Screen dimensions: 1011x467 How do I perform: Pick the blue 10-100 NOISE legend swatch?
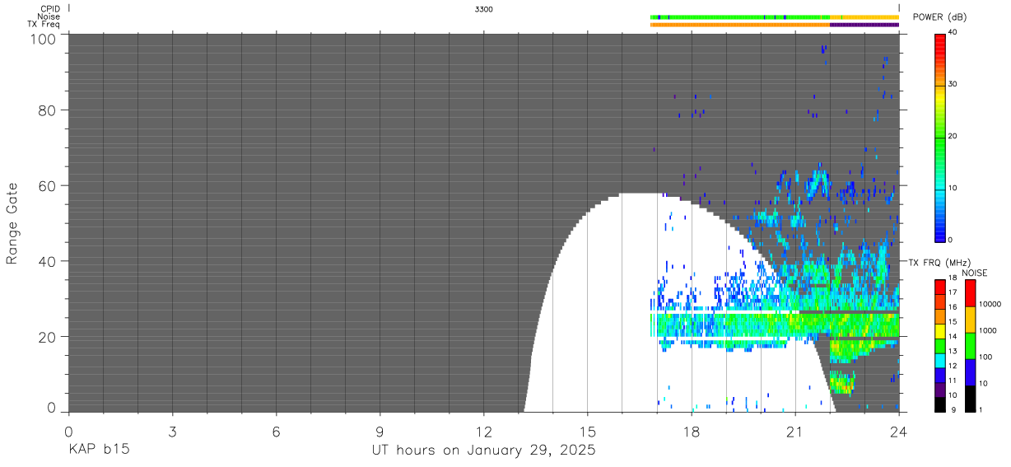(970, 371)
